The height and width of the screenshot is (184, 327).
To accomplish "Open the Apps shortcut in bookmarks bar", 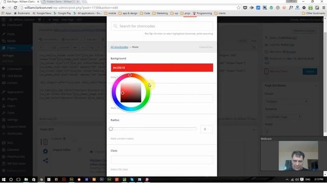I will pyautogui.click(x=7, y=13).
